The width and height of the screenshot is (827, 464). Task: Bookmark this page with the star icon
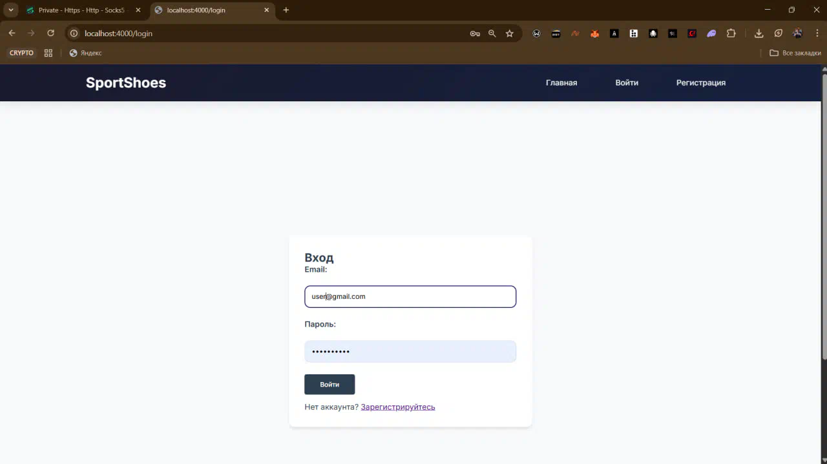coord(510,34)
